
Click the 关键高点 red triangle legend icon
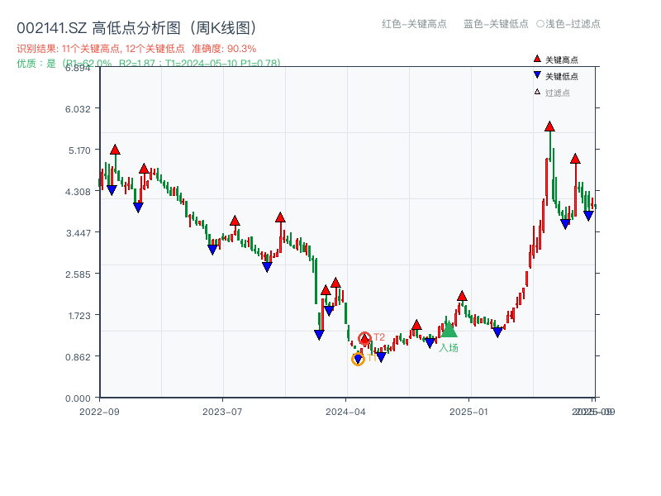[x=535, y=58]
